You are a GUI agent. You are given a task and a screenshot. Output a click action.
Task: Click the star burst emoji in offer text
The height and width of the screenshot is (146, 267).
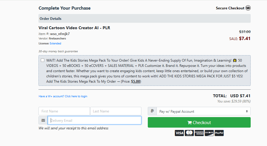click(235, 60)
